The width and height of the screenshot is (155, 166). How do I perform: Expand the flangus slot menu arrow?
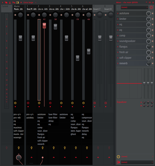tap(118, 47)
